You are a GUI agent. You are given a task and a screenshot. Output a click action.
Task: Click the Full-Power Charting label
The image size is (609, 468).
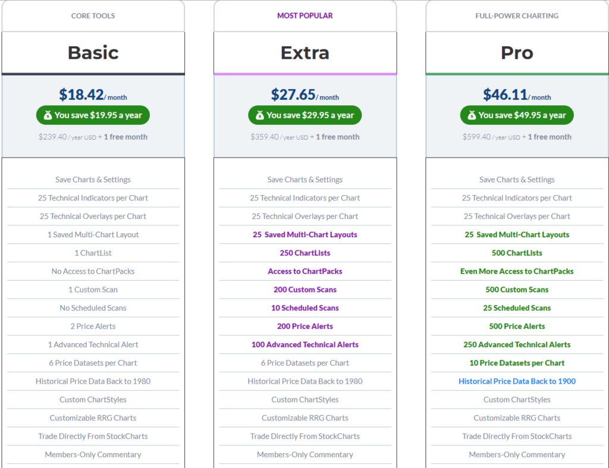coord(517,16)
